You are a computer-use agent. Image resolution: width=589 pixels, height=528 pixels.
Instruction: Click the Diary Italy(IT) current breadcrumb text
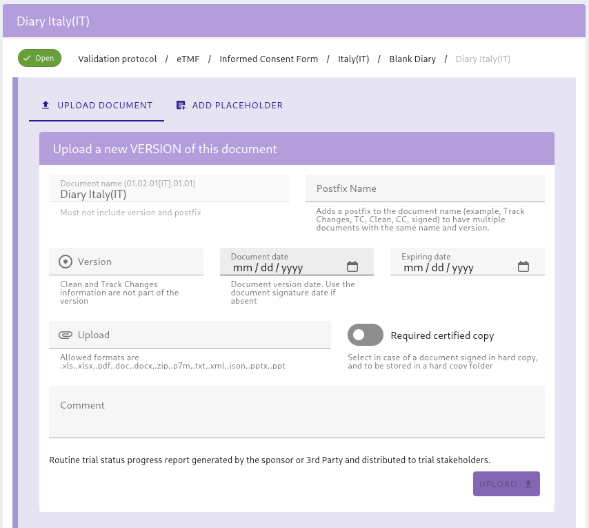[x=483, y=59]
